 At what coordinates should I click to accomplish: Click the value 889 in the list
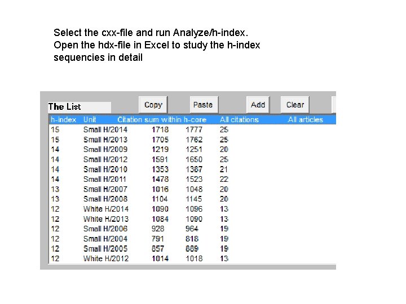[192, 249]
